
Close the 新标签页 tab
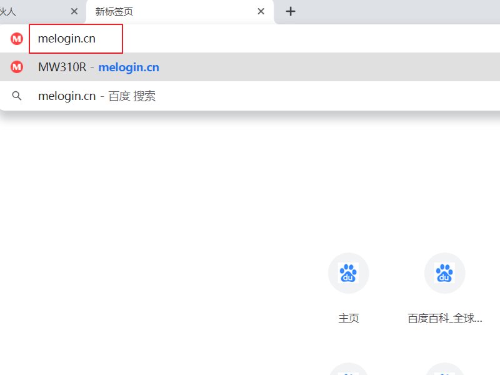pos(261,11)
